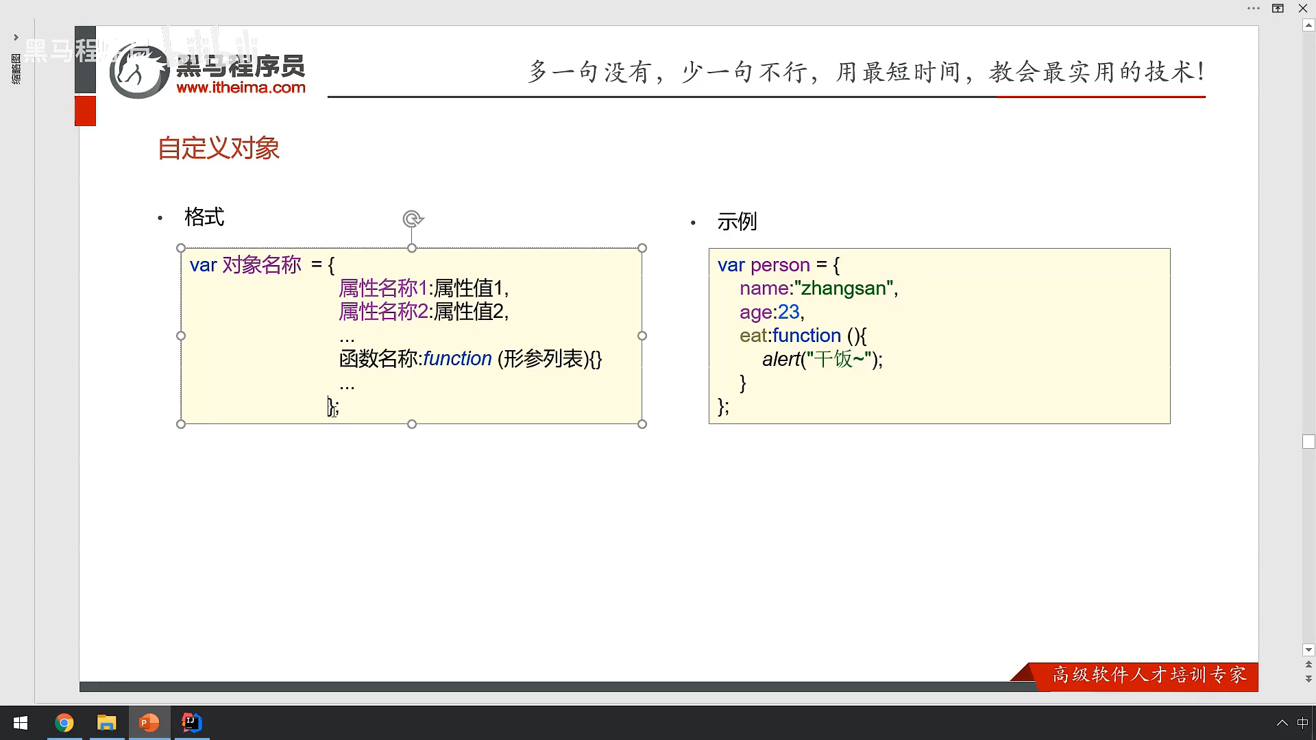Go to next slide with double-down arrow
This screenshot has height=740, width=1316.
pos(1308,678)
